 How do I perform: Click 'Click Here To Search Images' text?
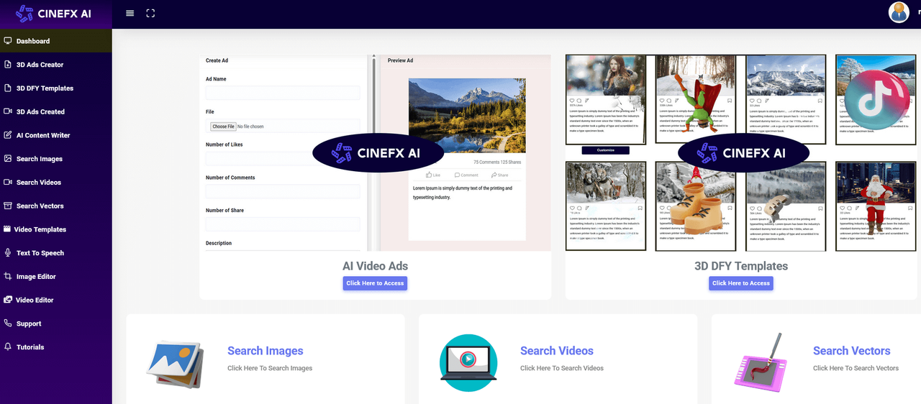point(270,368)
